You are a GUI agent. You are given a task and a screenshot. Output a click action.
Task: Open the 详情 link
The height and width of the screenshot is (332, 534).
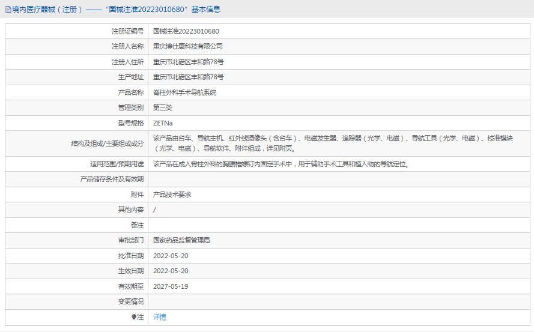point(160,317)
